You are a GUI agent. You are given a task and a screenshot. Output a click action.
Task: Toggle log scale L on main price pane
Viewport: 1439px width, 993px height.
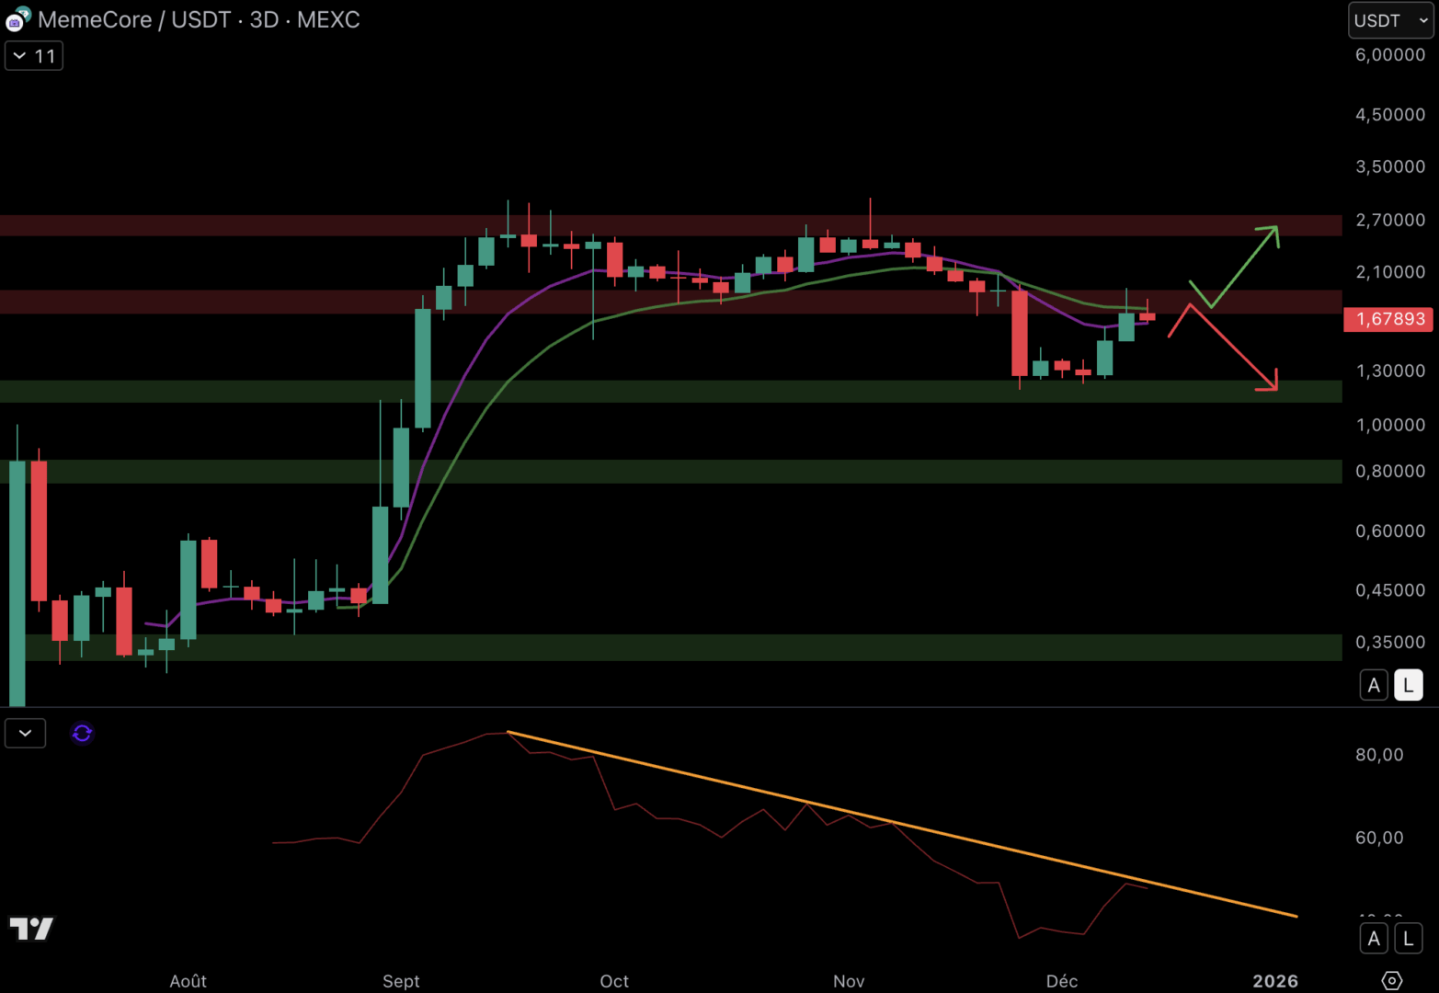click(1408, 685)
